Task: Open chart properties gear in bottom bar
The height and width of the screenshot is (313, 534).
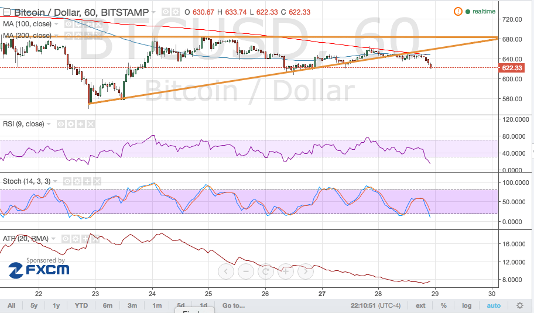Action: click(x=519, y=306)
